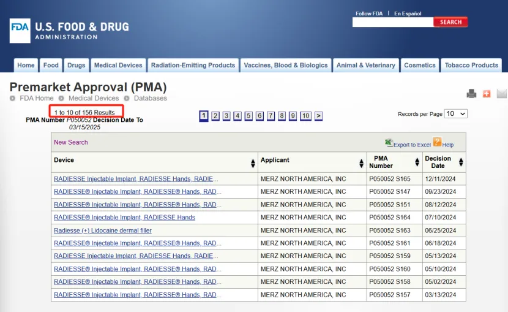The width and height of the screenshot is (508, 312).
Task: Go to results page 8
Action: click(x=282, y=116)
